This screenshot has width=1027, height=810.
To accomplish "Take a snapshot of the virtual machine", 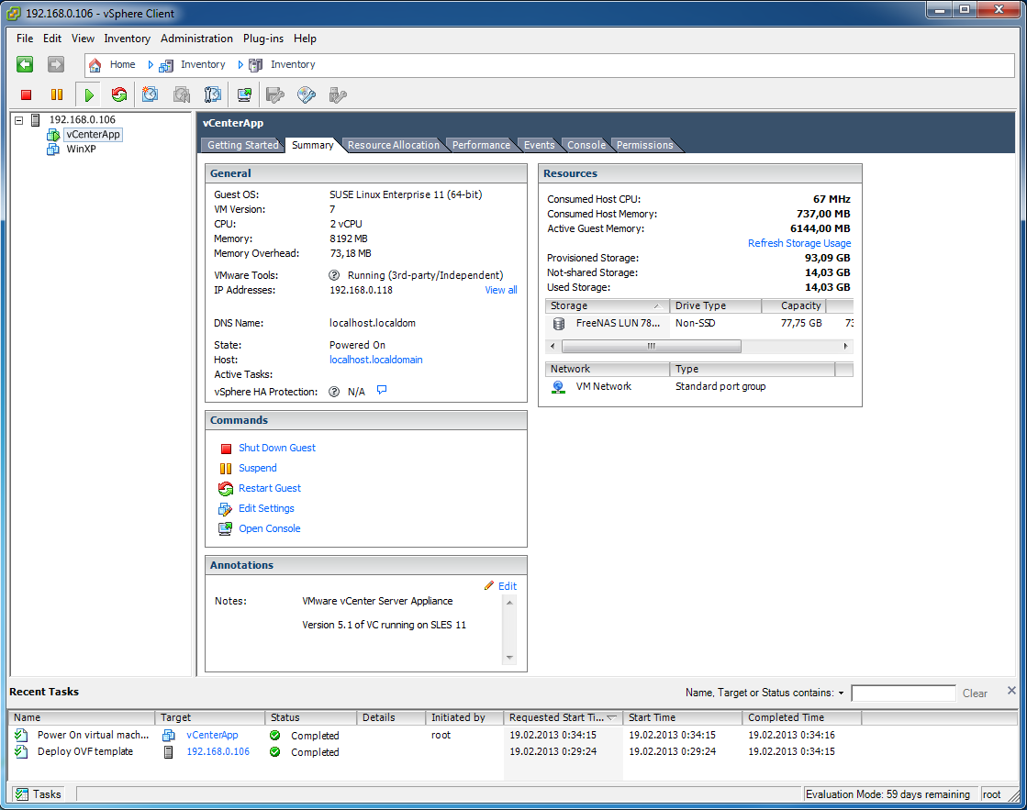I will 150,95.
